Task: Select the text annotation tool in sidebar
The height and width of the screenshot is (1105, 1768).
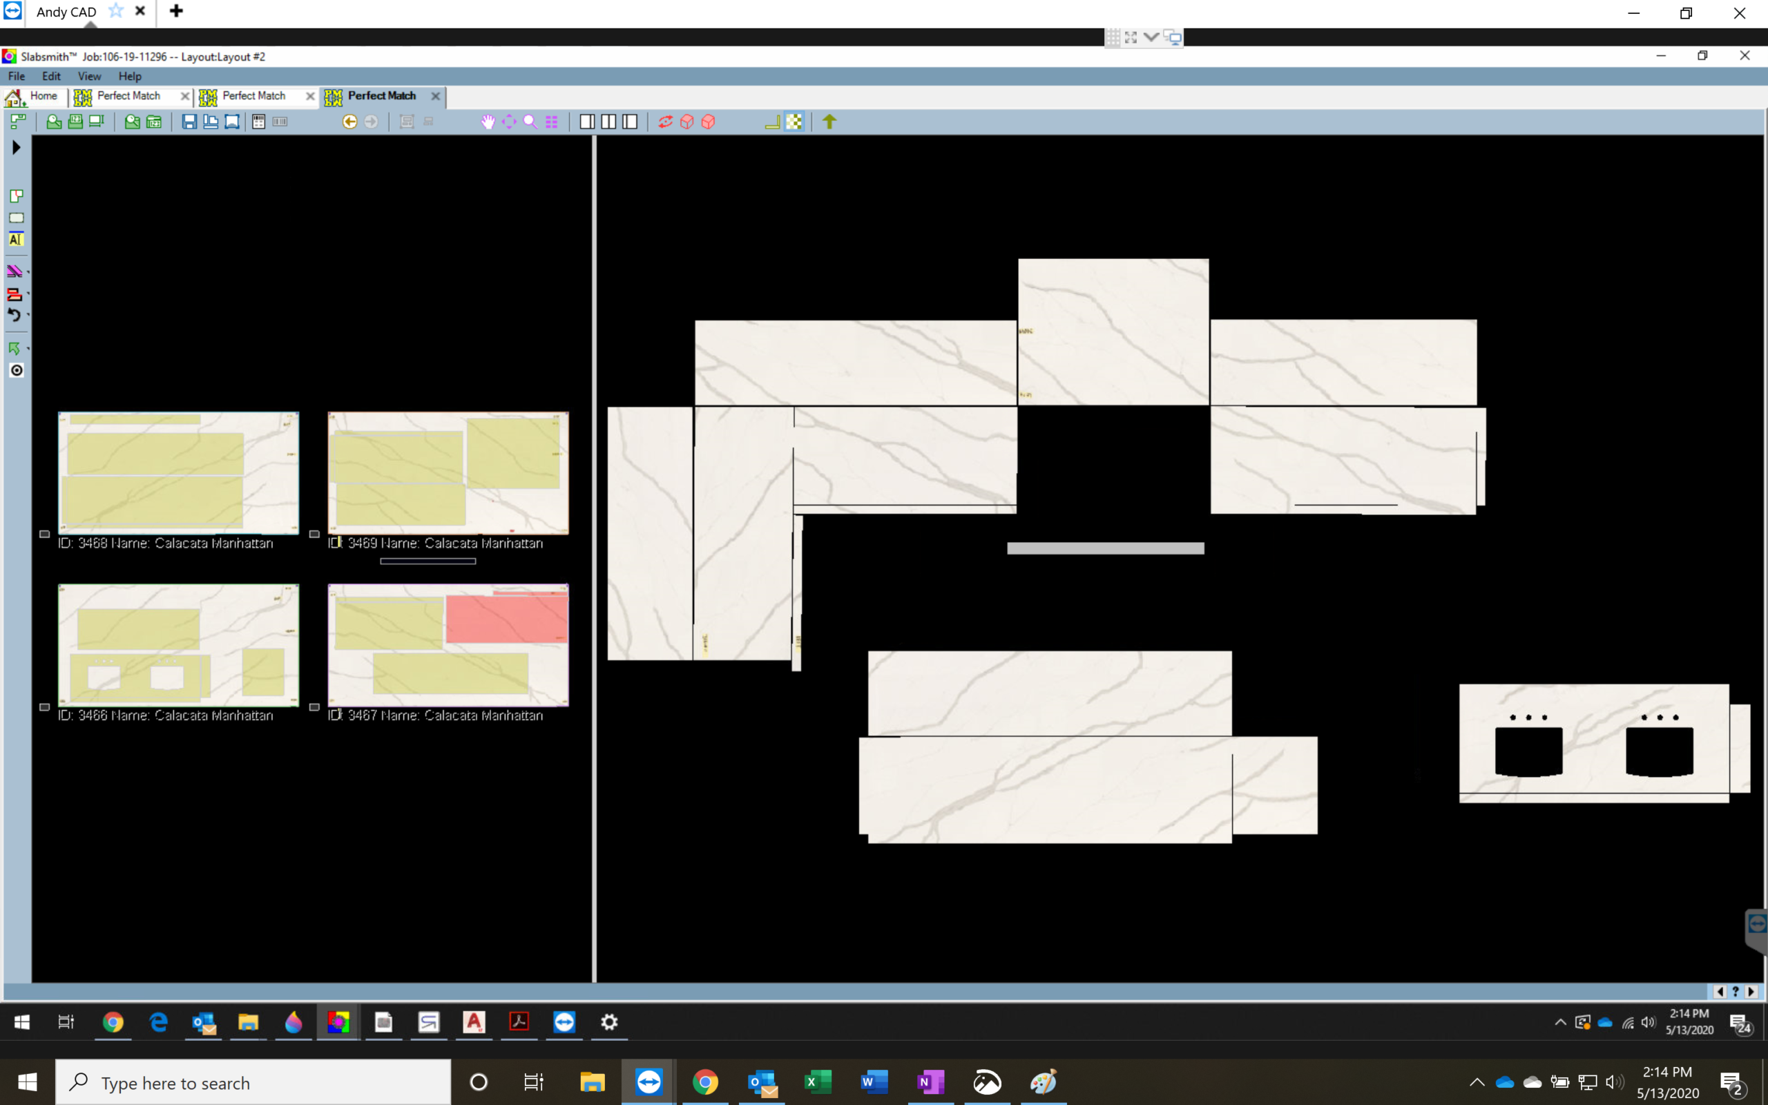Action: [16, 240]
